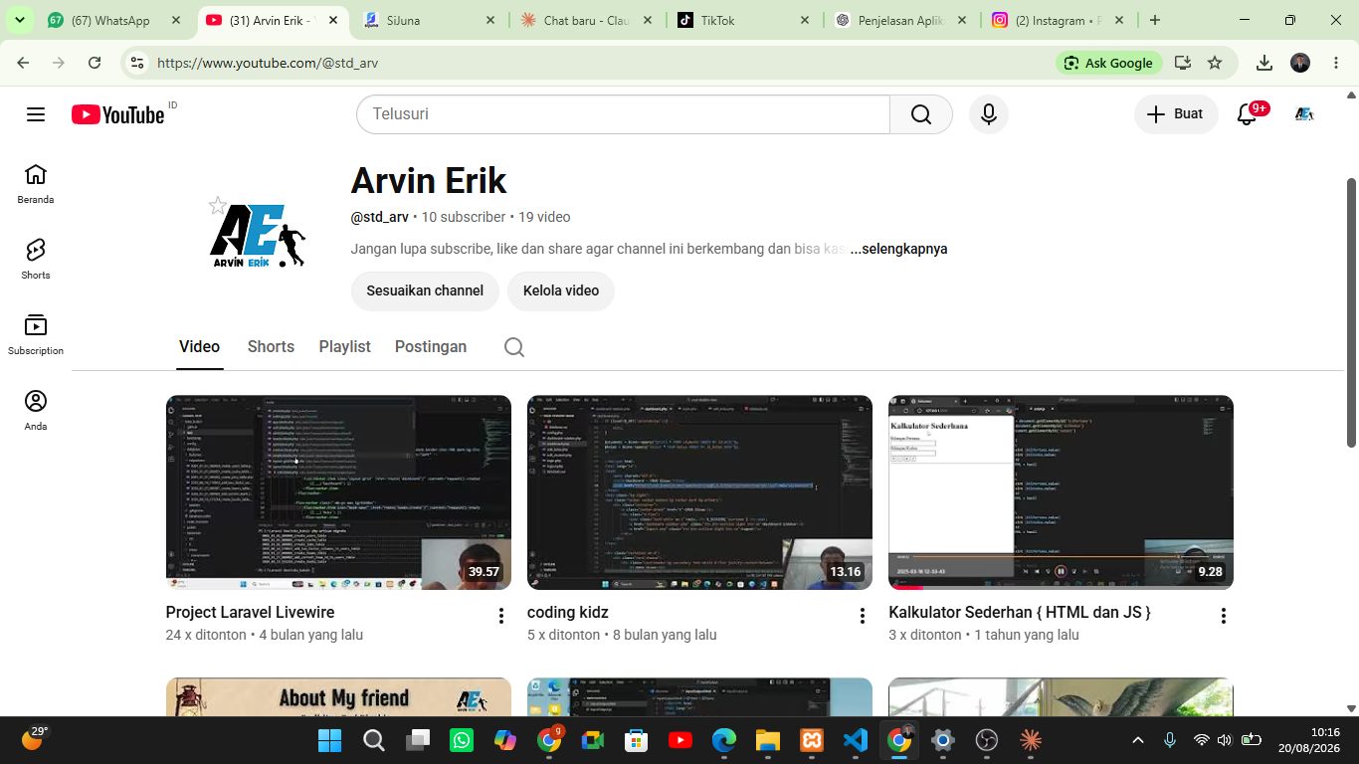Reload the page
The height and width of the screenshot is (764, 1359).
coord(95,63)
